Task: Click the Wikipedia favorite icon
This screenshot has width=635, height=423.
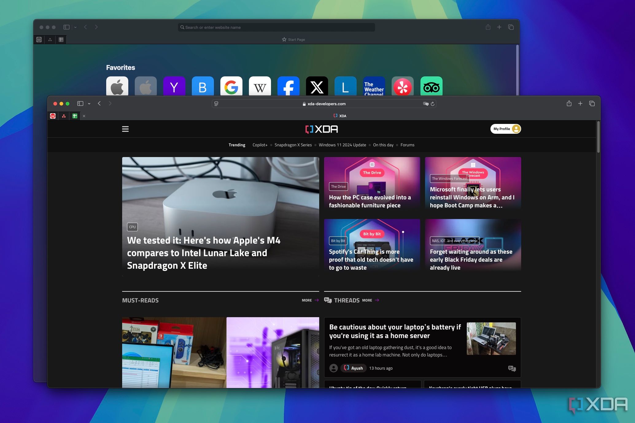Action: click(x=260, y=87)
